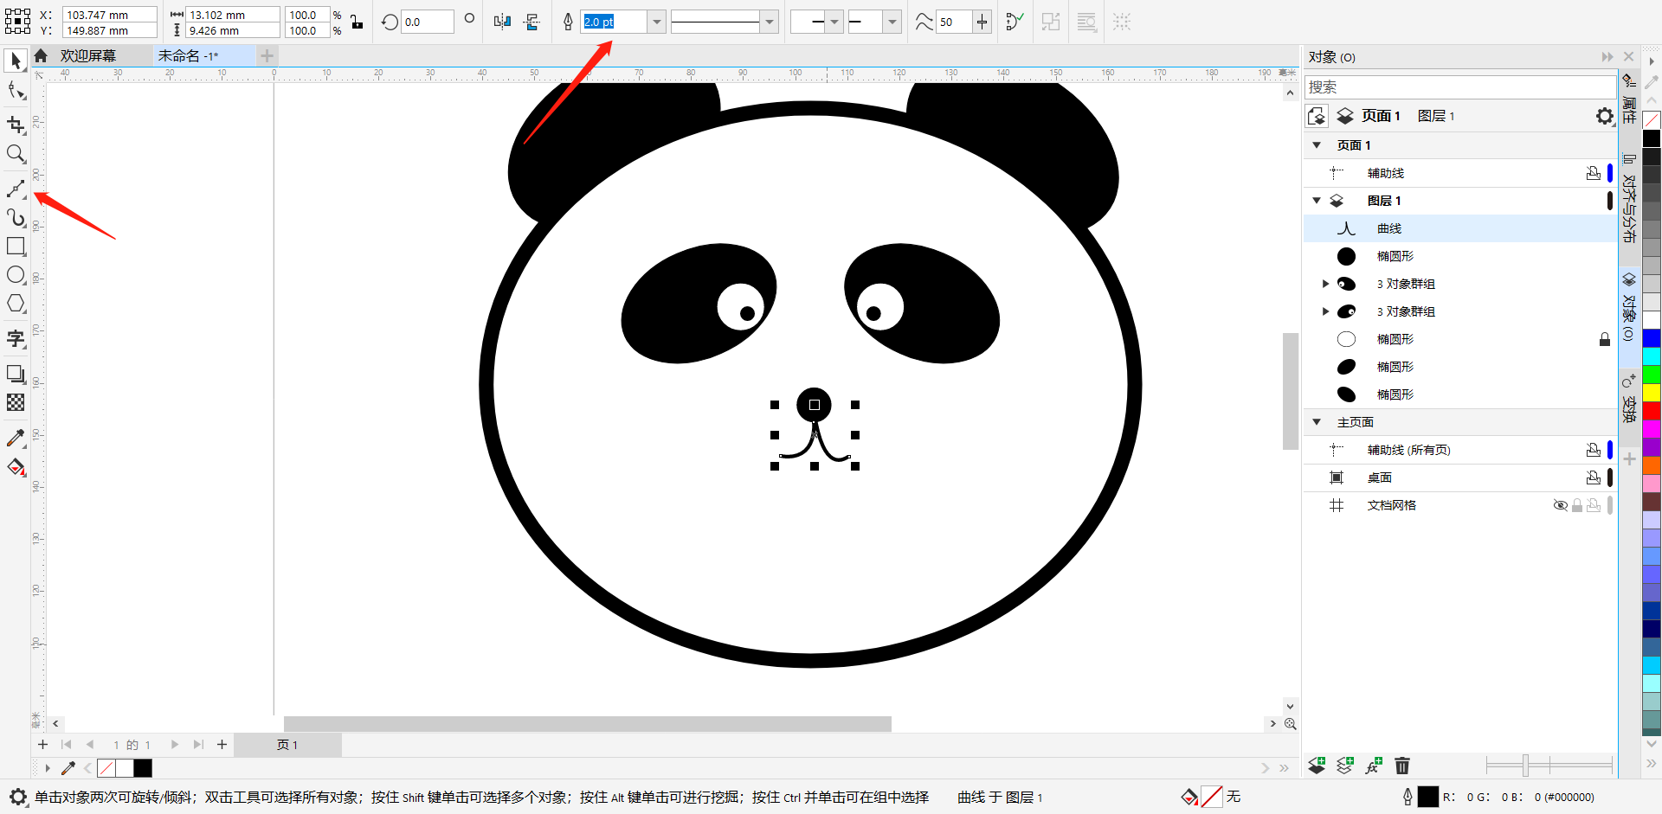Select the Pick tool
This screenshot has width=1662, height=814.
click(15, 61)
